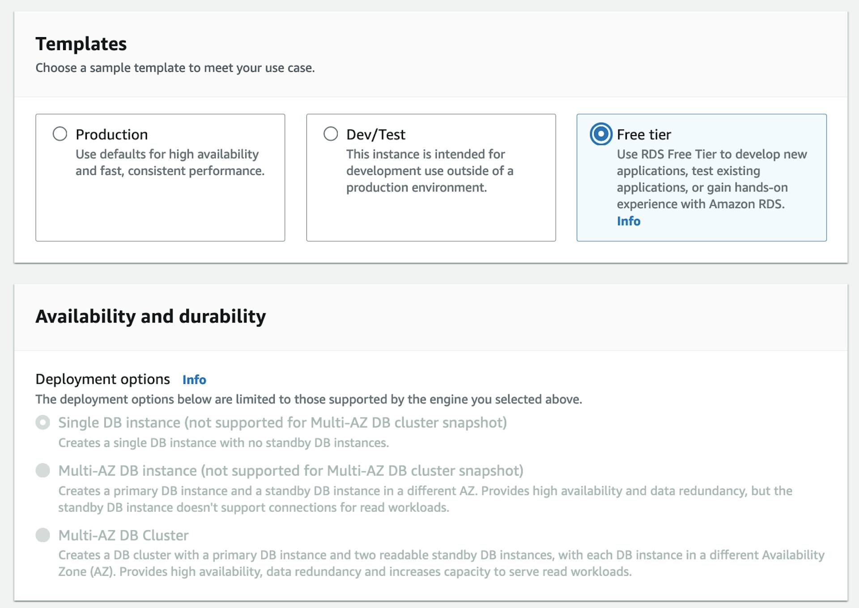Click the Production option description text
Image resolution: width=859 pixels, height=608 pixels.
pos(170,162)
